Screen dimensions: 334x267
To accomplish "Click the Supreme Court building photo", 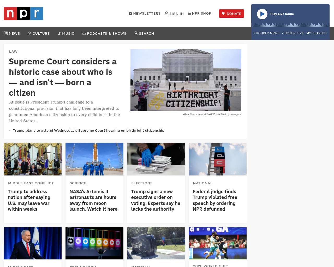I will 186,80.
